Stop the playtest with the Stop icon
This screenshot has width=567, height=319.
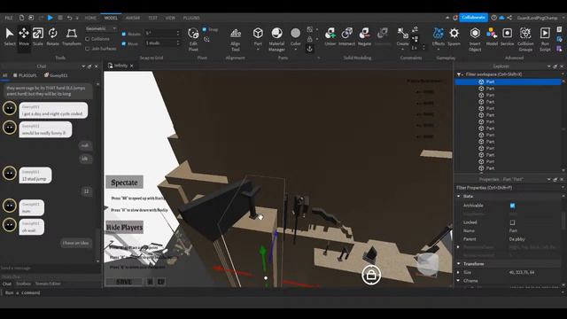click(x=60, y=18)
